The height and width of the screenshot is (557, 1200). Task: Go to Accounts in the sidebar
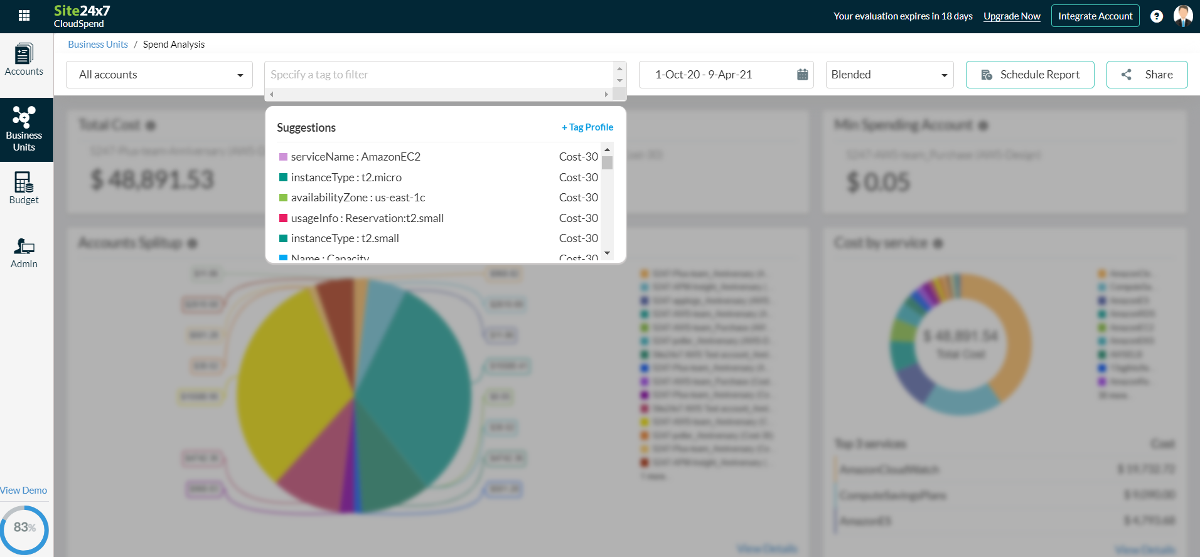click(x=24, y=60)
